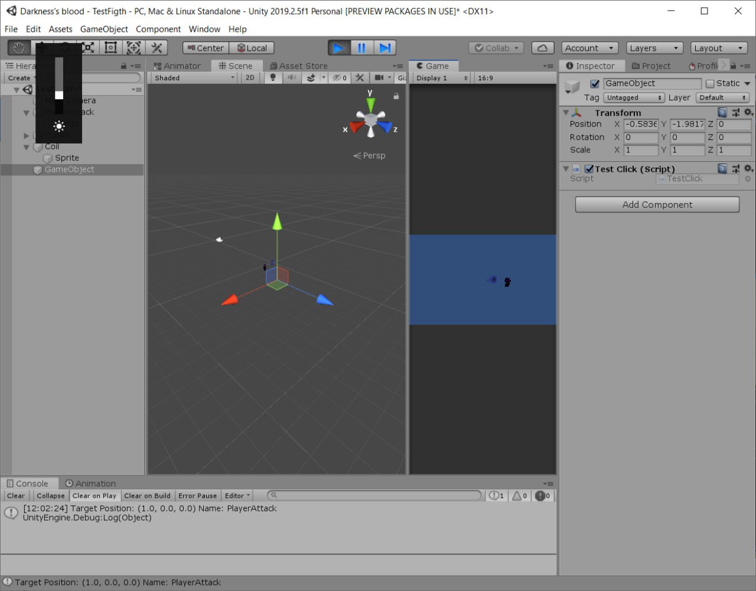Image resolution: width=756 pixels, height=591 pixels.
Task: Toggle pivot Center button
Action: (x=206, y=48)
